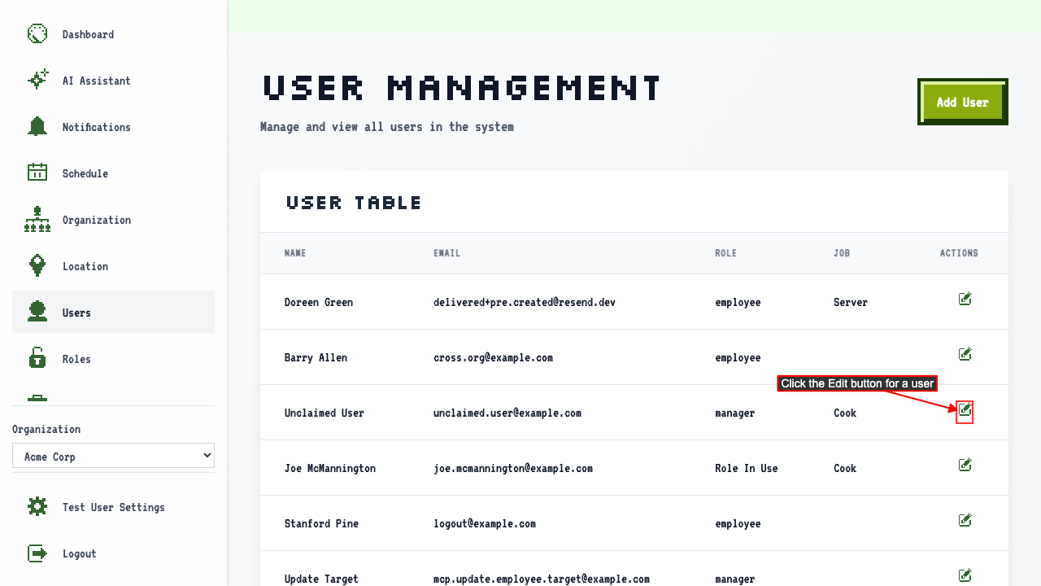Click the name Update Target
1041x586 pixels.
pos(321,579)
